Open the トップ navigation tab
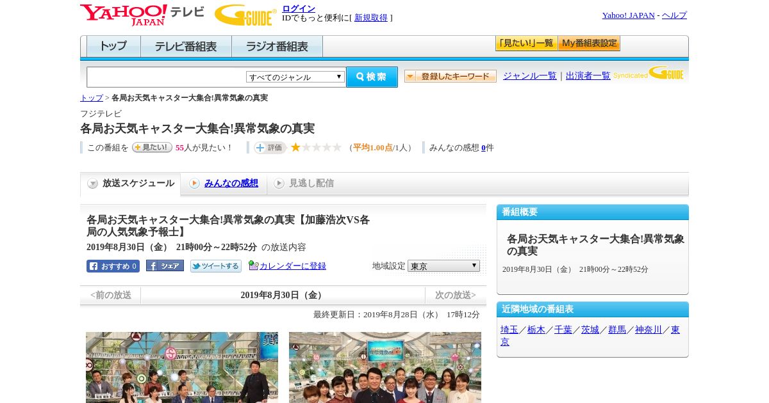This screenshot has width=769, height=403. (113, 46)
